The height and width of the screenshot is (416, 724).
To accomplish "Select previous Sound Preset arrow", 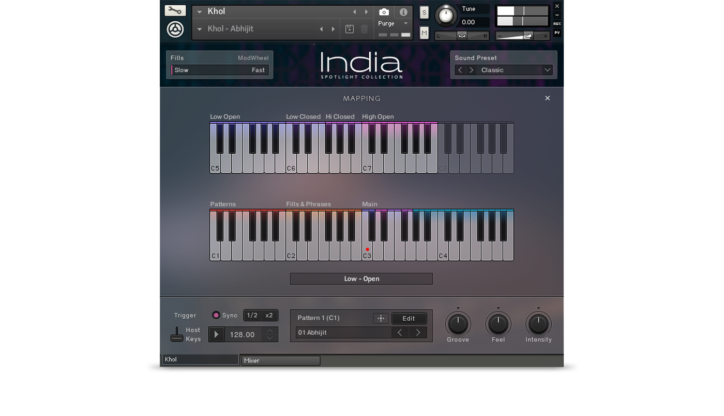I will (460, 70).
